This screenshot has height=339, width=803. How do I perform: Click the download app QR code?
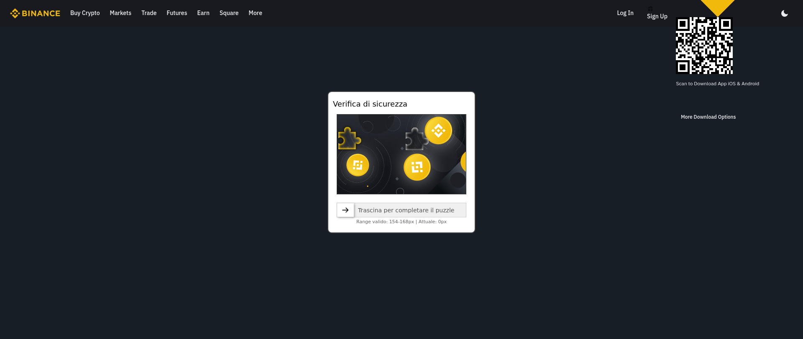704,46
